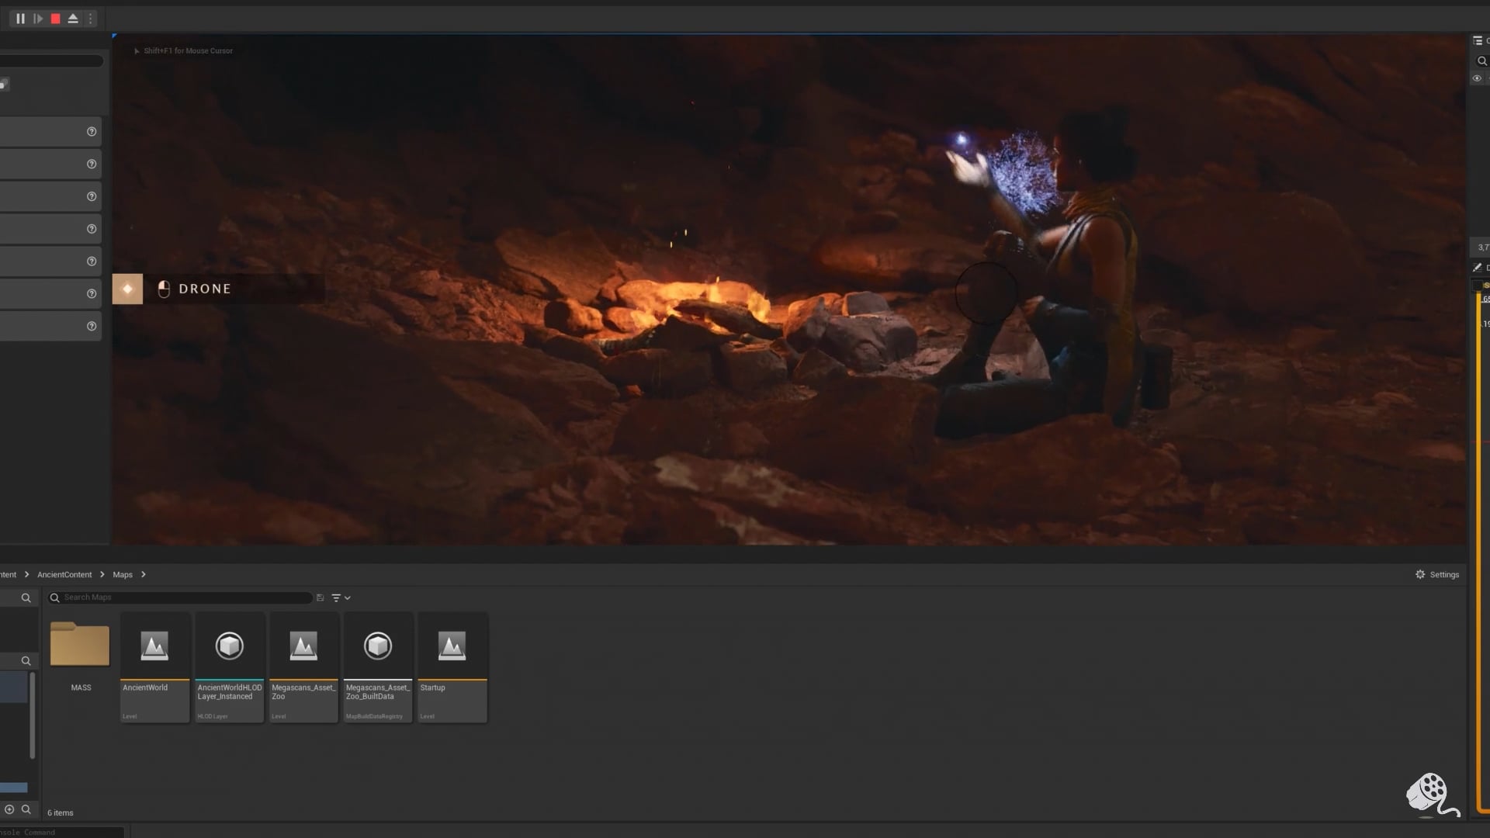This screenshot has width=1490, height=838.
Task: Open the Content Browser Settings
Action: [1436, 575]
